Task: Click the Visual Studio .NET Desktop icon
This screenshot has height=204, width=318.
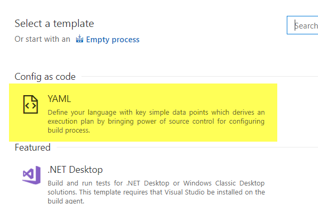Action: 31,175
